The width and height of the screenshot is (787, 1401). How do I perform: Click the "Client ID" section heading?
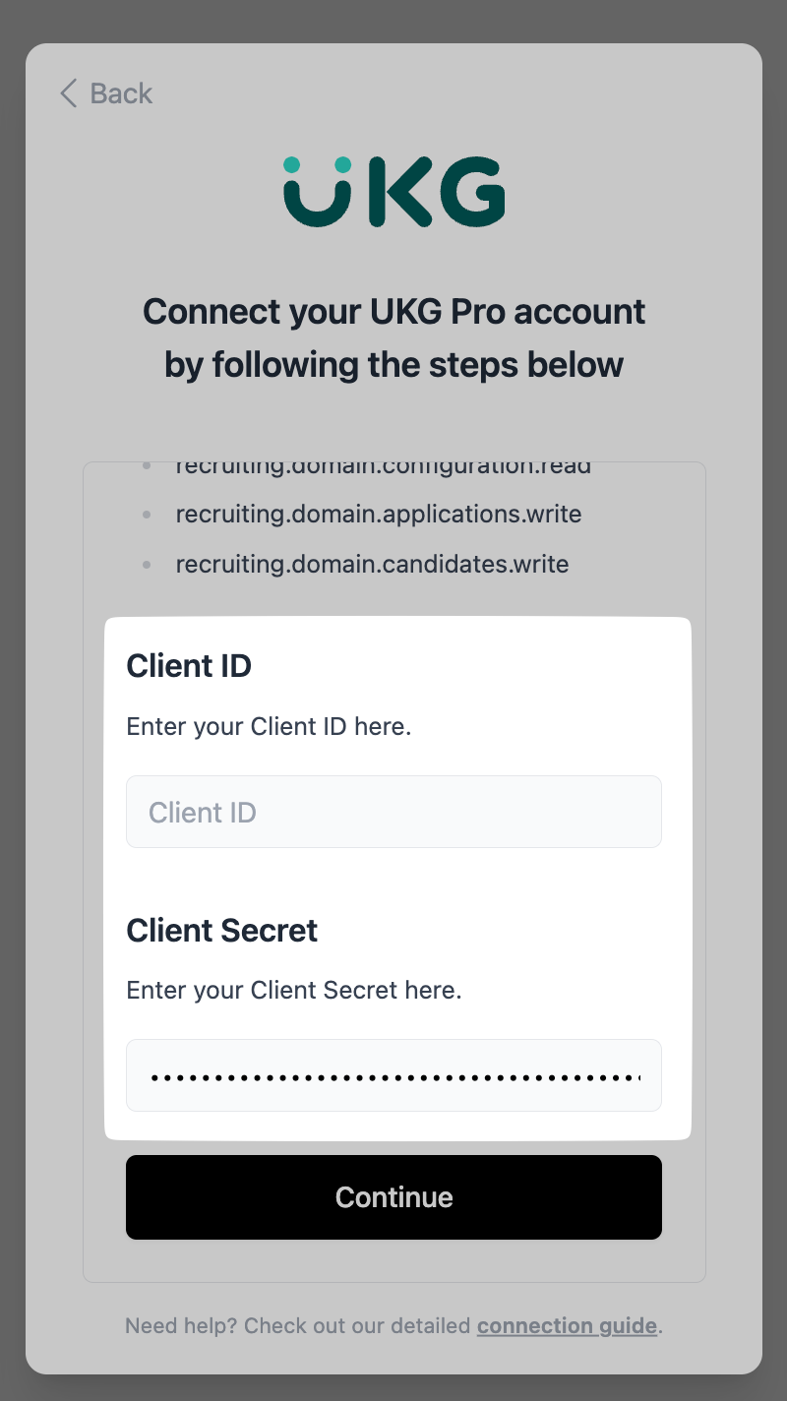pos(189,666)
